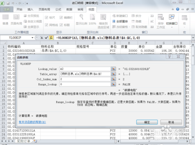Click Table_array range selector icon

(113, 74)
